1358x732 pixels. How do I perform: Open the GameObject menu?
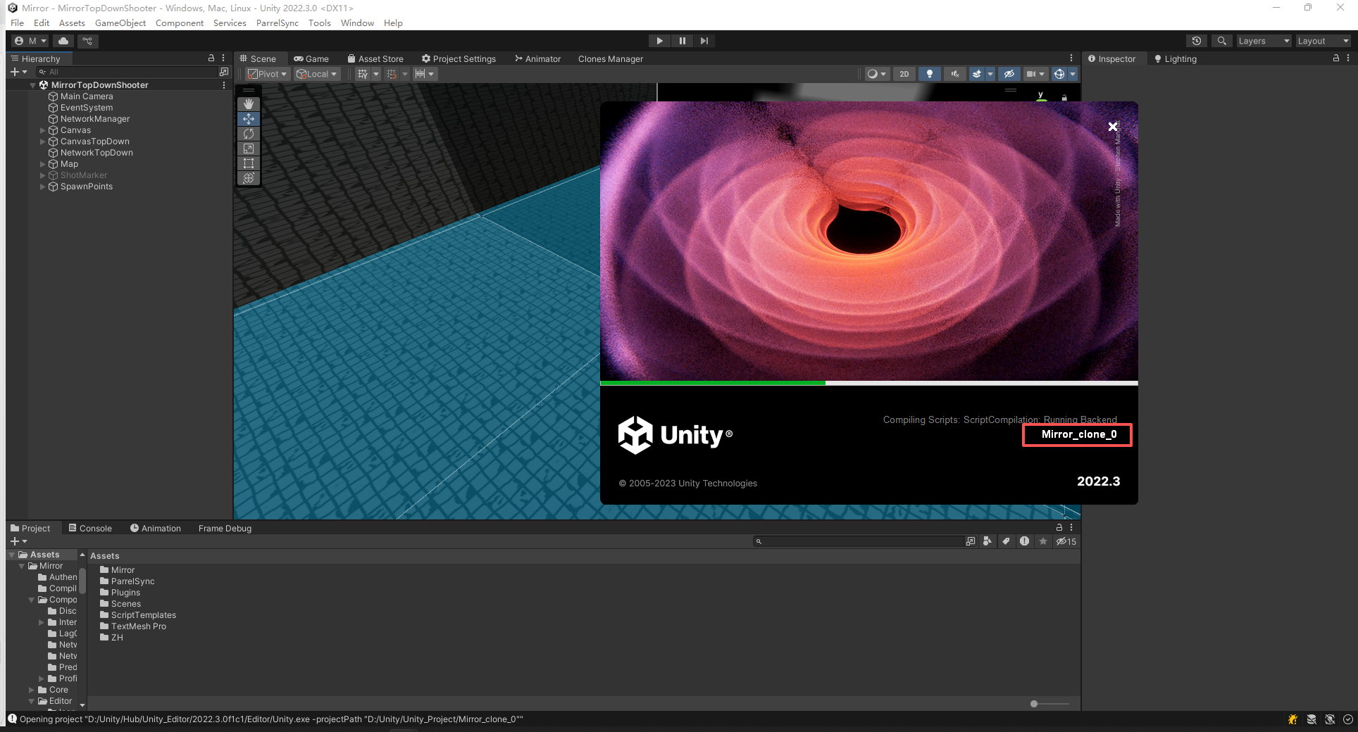(x=120, y=23)
